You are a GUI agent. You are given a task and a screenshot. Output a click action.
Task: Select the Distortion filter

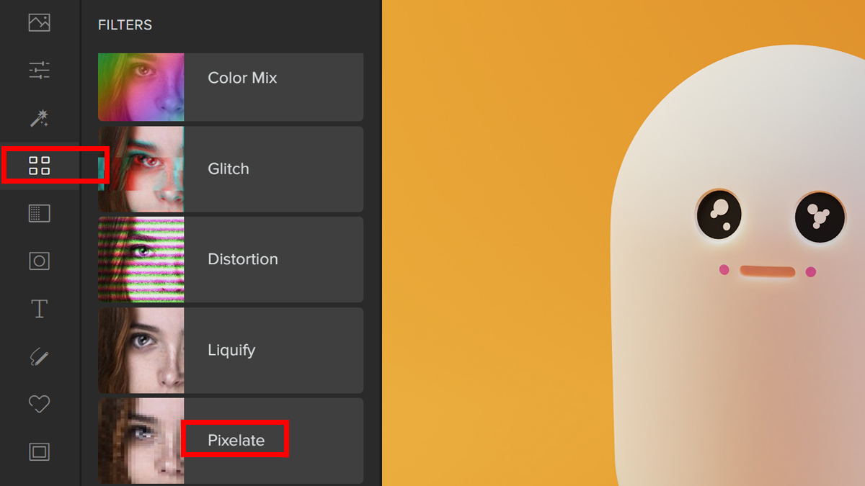242,259
